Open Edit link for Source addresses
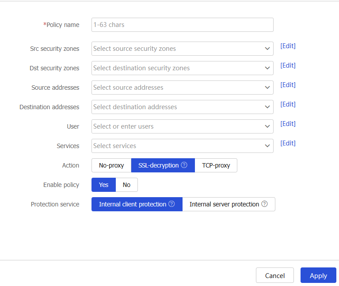 pos(288,85)
